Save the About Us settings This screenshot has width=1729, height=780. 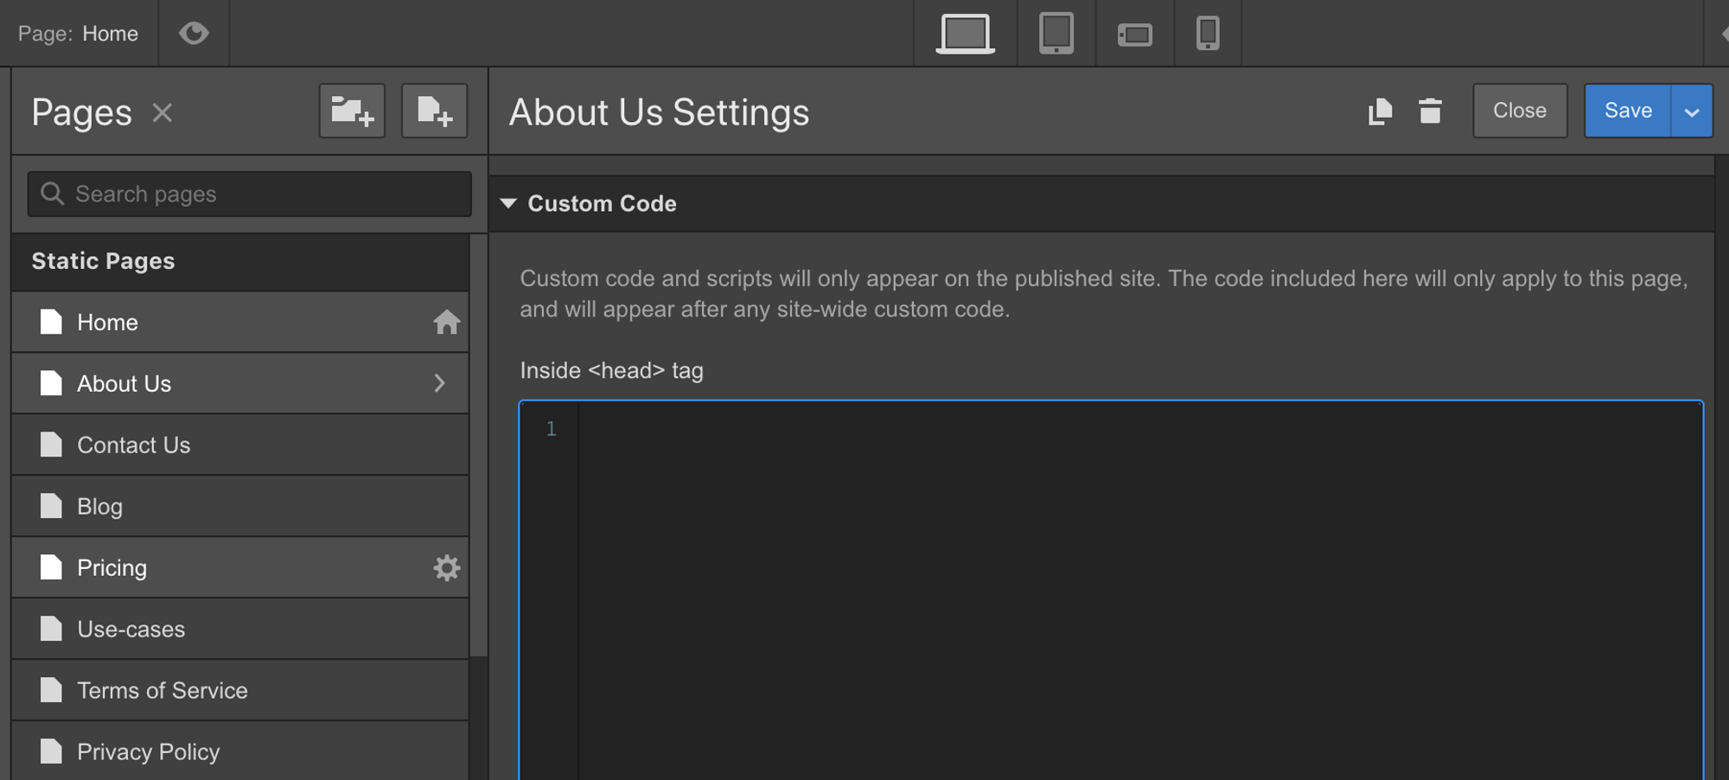pos(1628,111)
